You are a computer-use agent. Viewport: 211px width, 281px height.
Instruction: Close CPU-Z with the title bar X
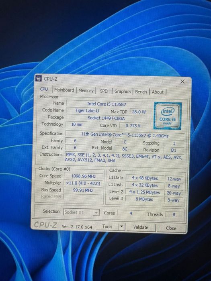click(182, 82)
